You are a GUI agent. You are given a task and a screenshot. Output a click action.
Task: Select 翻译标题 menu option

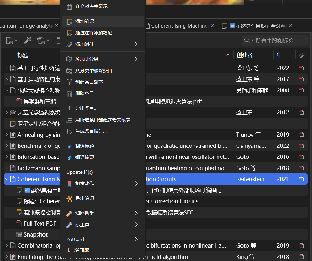click(x=85, y=146)
